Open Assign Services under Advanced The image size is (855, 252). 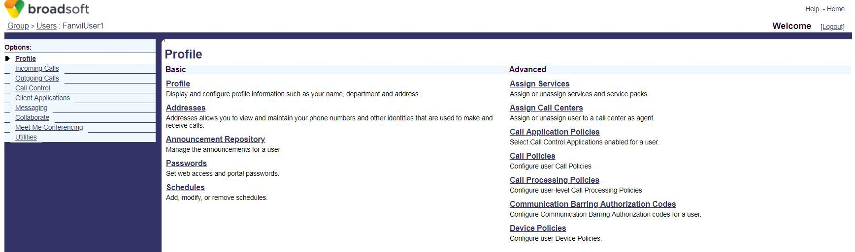coord(539,84)
